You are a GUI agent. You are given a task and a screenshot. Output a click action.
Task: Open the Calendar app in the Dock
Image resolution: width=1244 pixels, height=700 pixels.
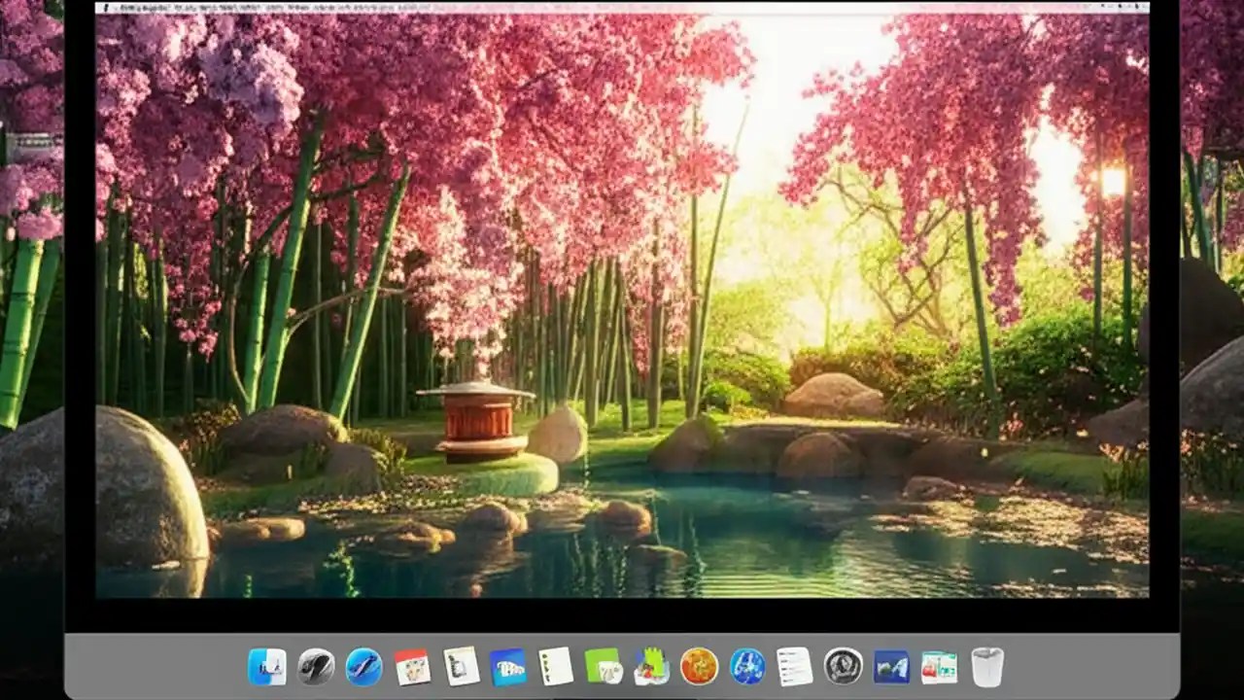tap(409, 667)
